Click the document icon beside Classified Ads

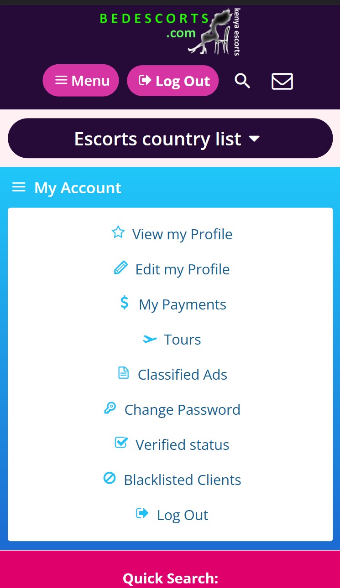point(123,373)
